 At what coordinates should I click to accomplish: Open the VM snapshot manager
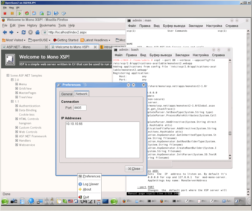coord(49,13)
